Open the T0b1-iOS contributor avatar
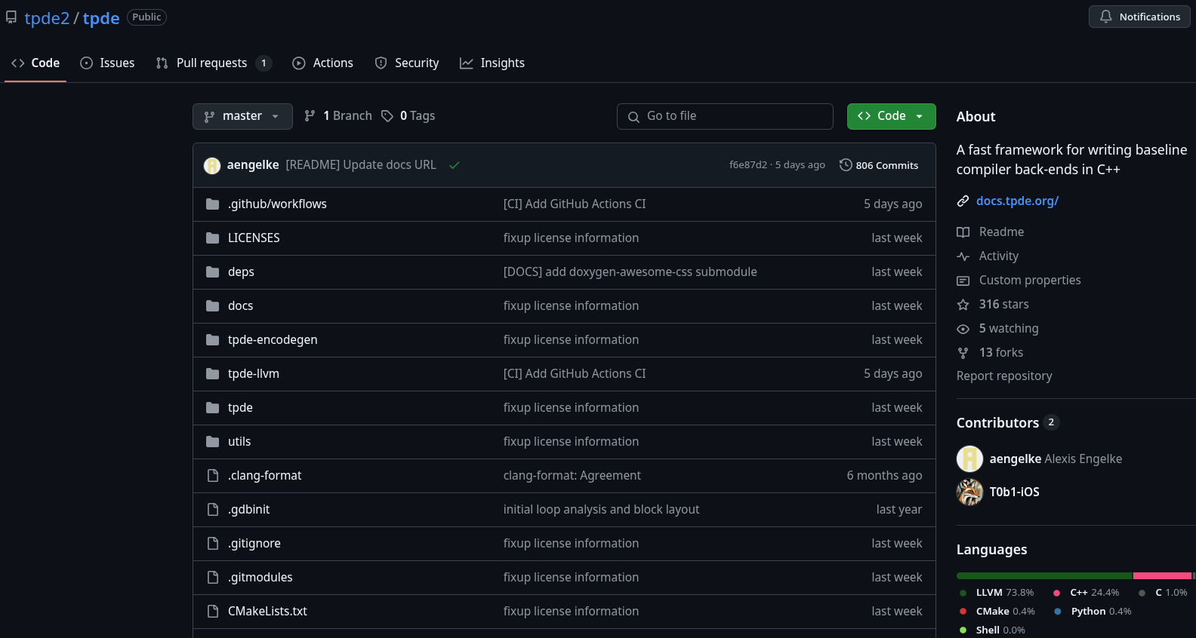This screenshot has height=638, width=1196. (x=969, y=492)
